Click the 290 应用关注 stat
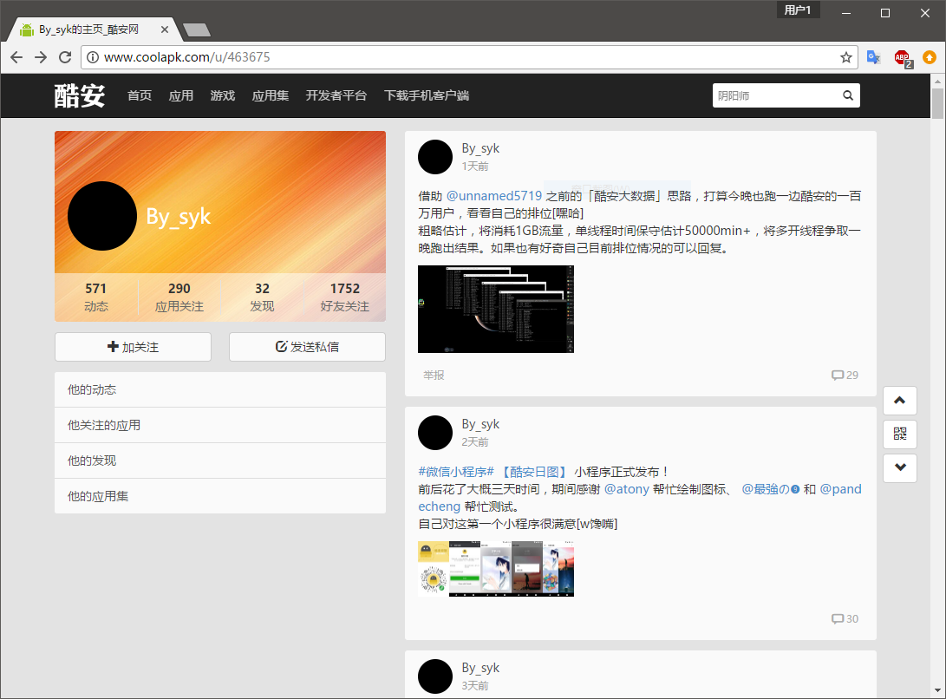The image size is (946, 699). click(179, 297)
